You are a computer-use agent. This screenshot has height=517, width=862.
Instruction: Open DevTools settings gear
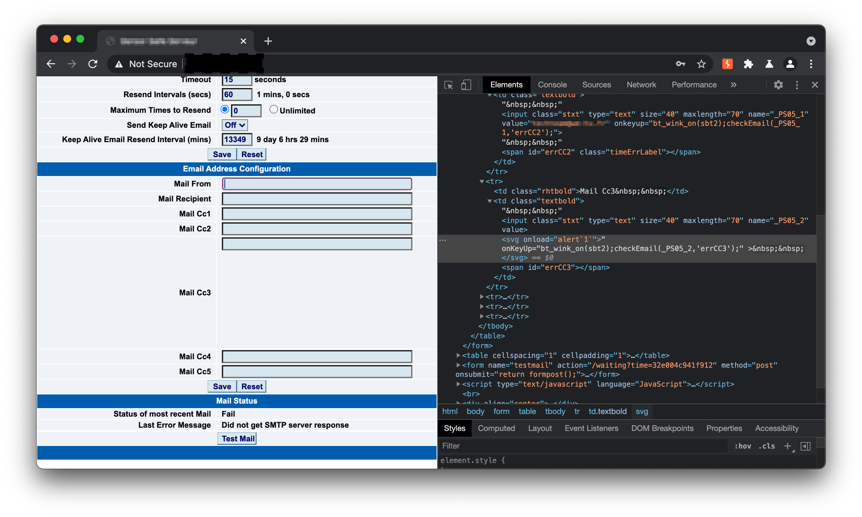click(778, 85)
